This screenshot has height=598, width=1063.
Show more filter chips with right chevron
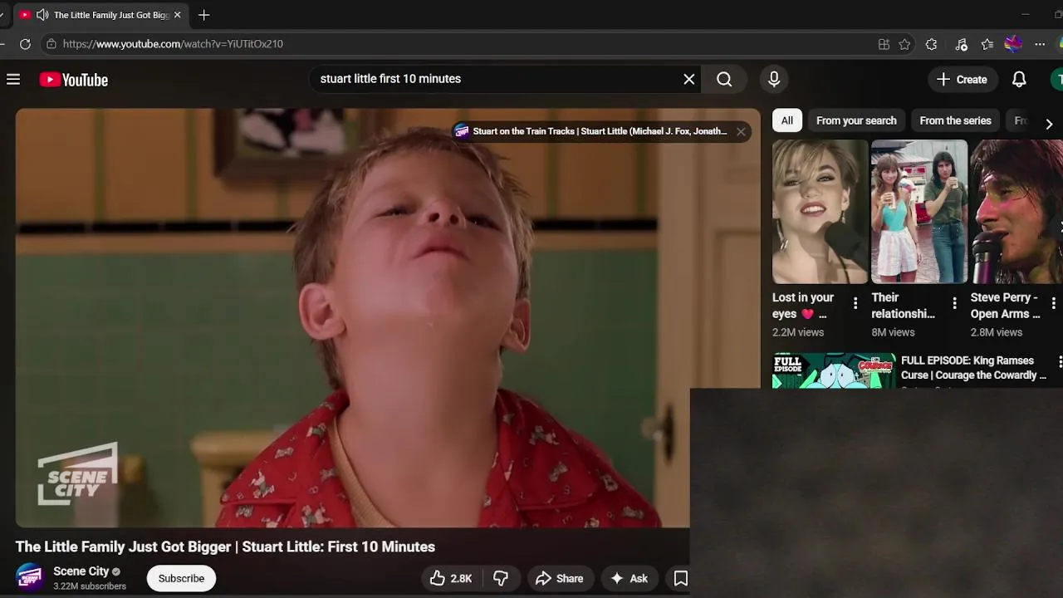[1049, 124]
